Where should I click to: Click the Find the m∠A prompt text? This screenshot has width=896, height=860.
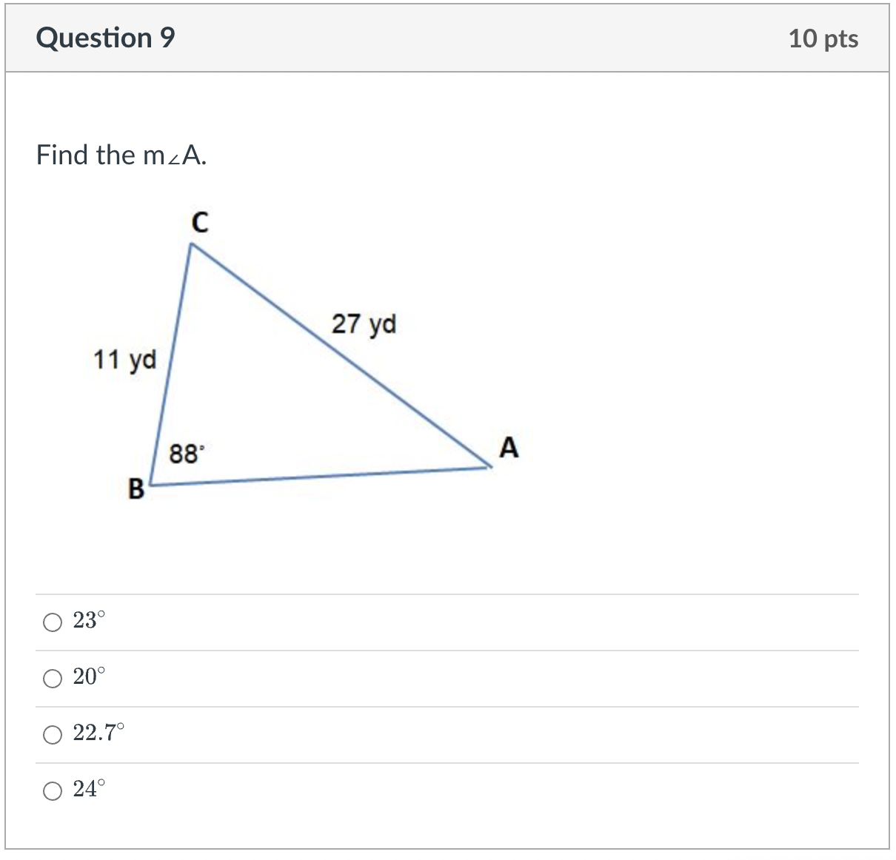click(x=121, y=155)
